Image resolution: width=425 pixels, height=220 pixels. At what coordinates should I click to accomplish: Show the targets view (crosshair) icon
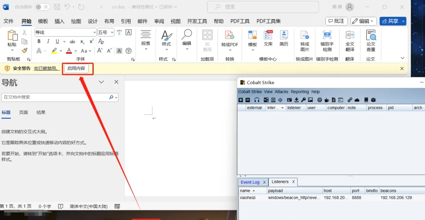click(280, 100)
